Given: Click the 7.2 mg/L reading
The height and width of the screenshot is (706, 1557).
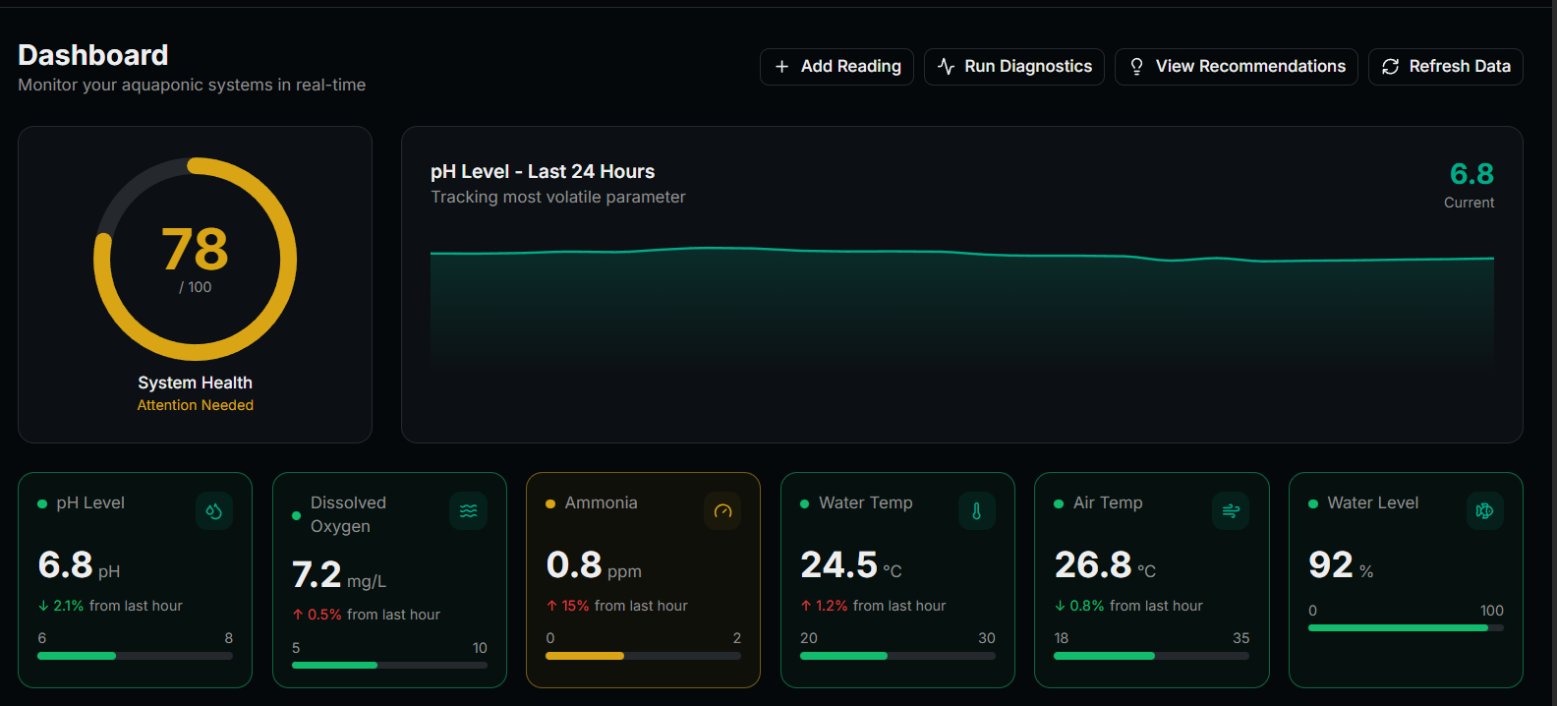Looking at the screenshot, I should coord(339,575).
